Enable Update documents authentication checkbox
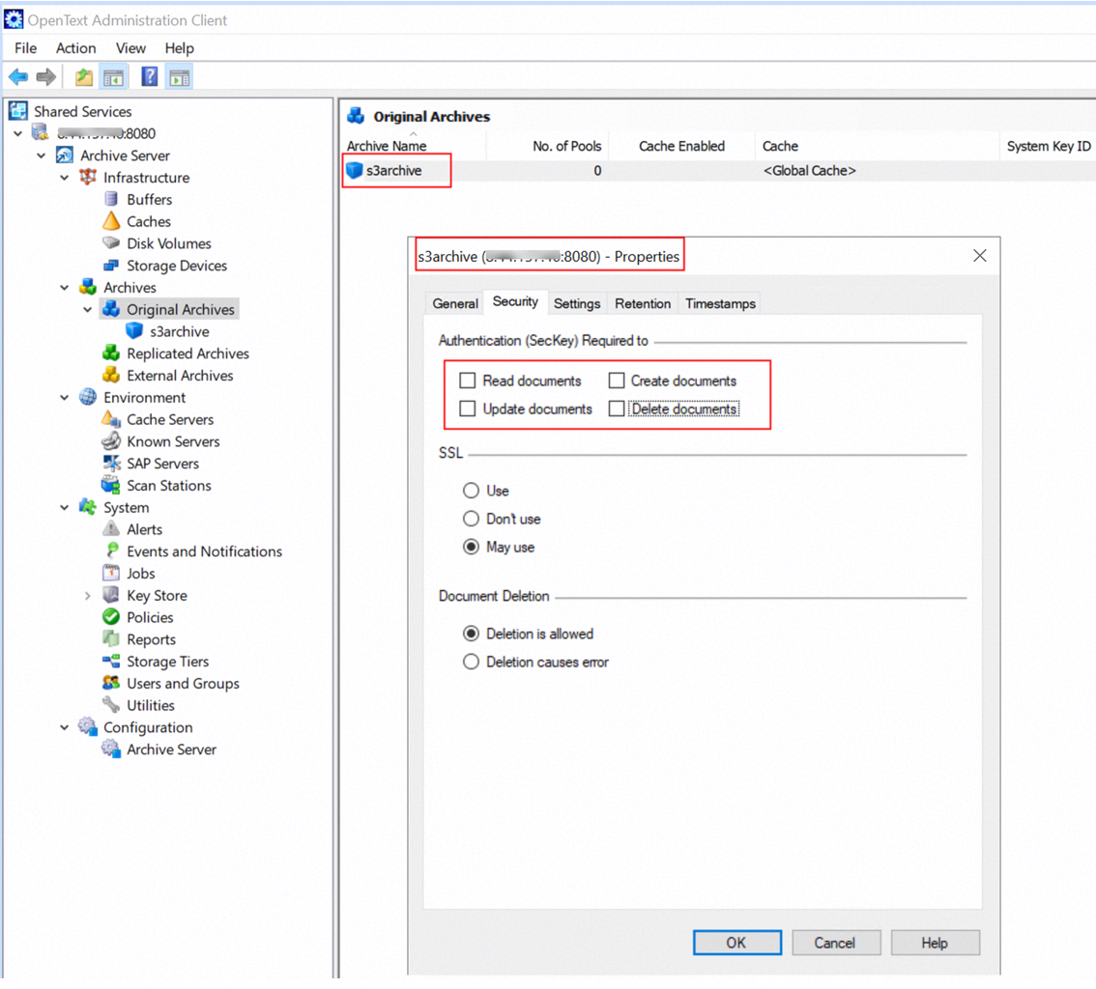This screenshot has width=1096, height=989. click(468, 409)
